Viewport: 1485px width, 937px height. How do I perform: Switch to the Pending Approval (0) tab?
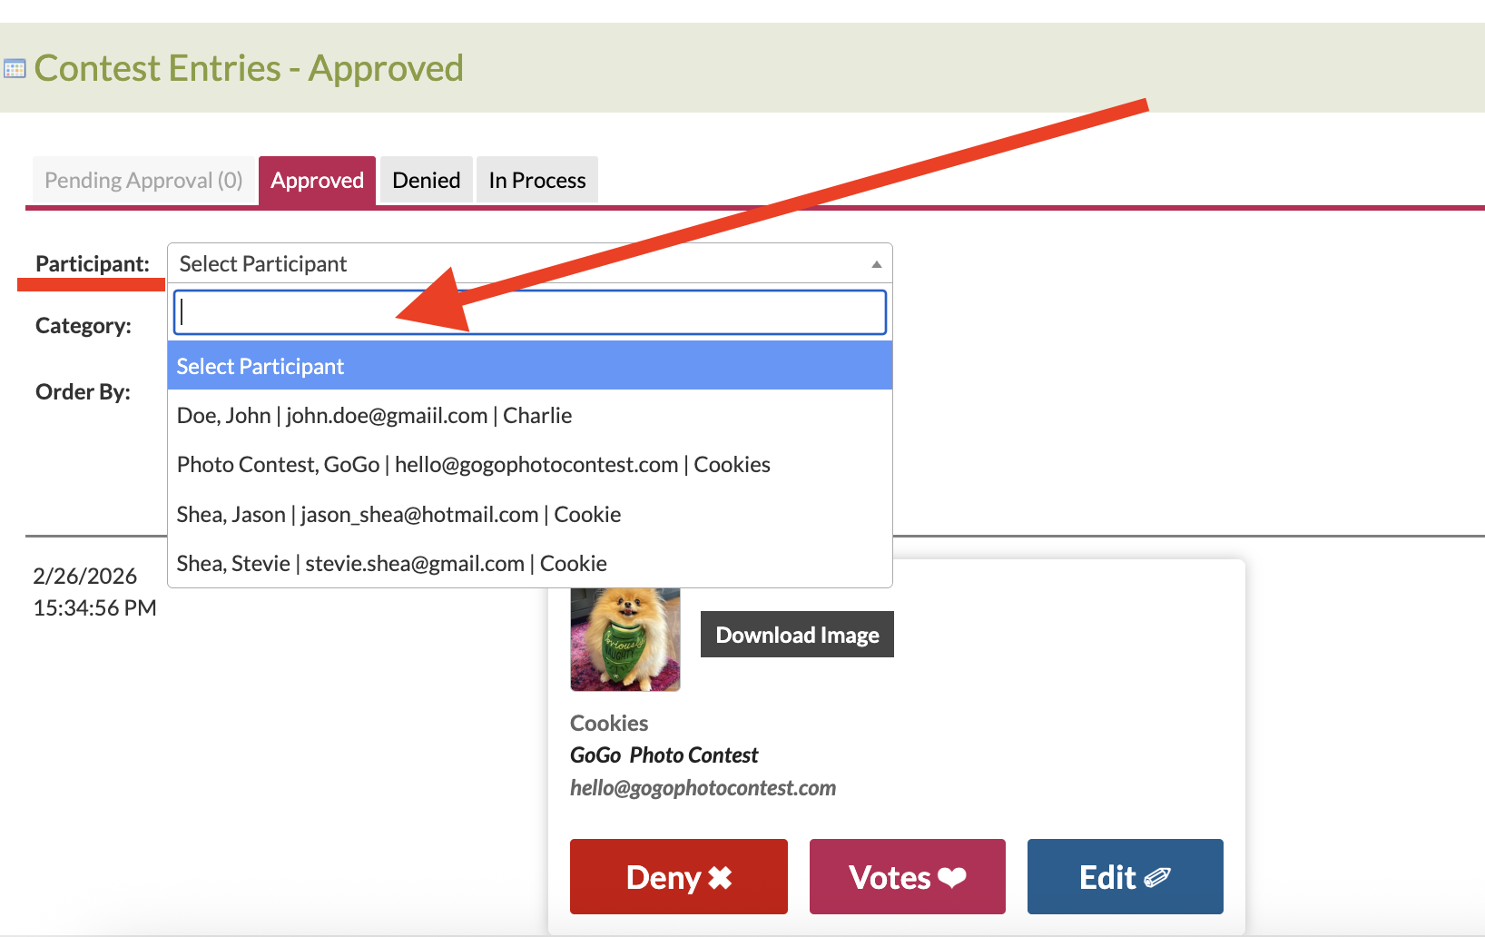143,181
